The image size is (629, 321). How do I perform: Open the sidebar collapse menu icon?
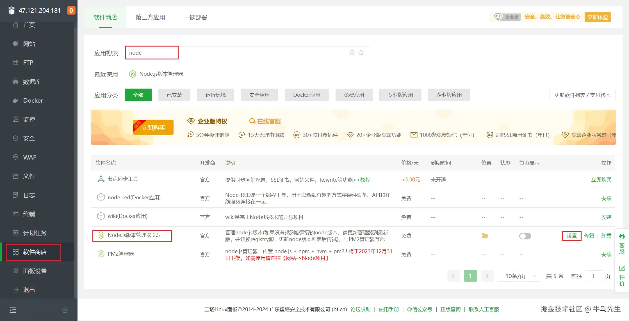click(x=13, y=310)
